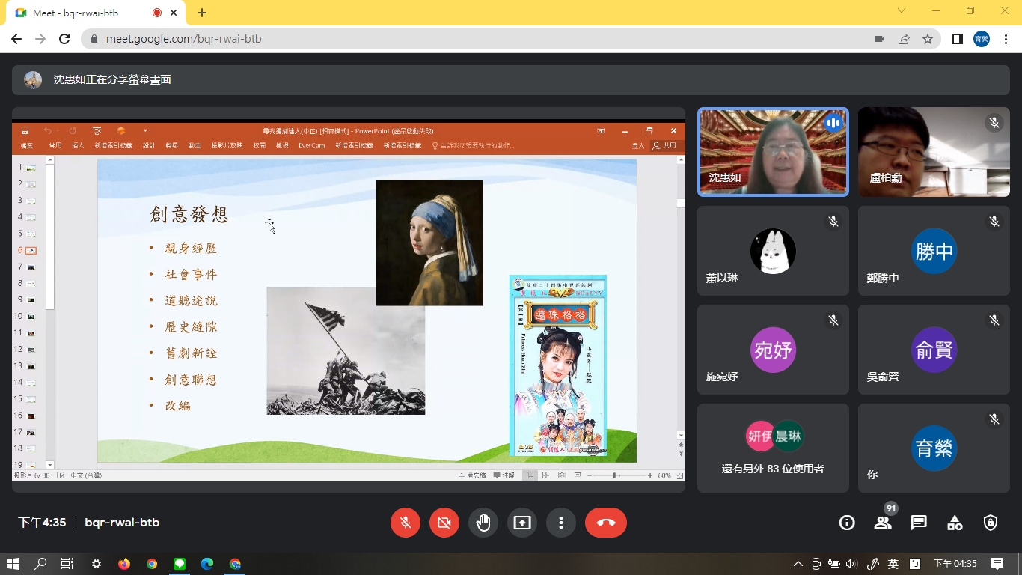
Task: Switch to the 常用 Home tab
Action: pyautogui.click(x=55, y=145)
